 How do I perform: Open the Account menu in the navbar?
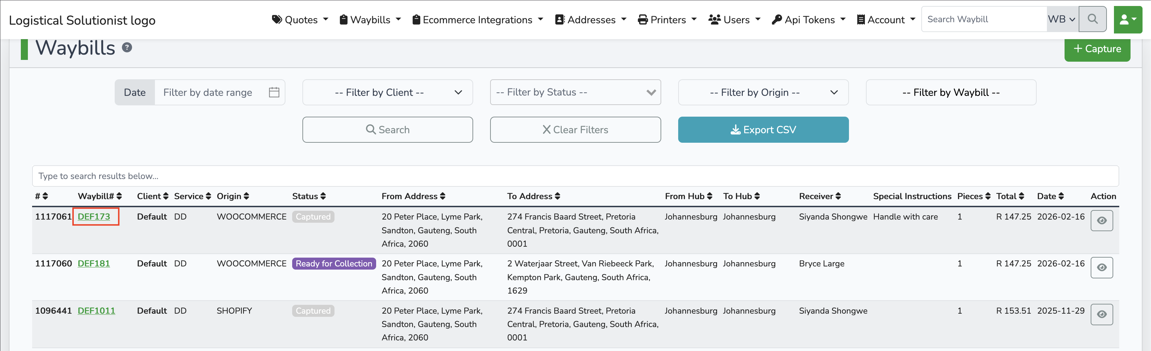886,19
